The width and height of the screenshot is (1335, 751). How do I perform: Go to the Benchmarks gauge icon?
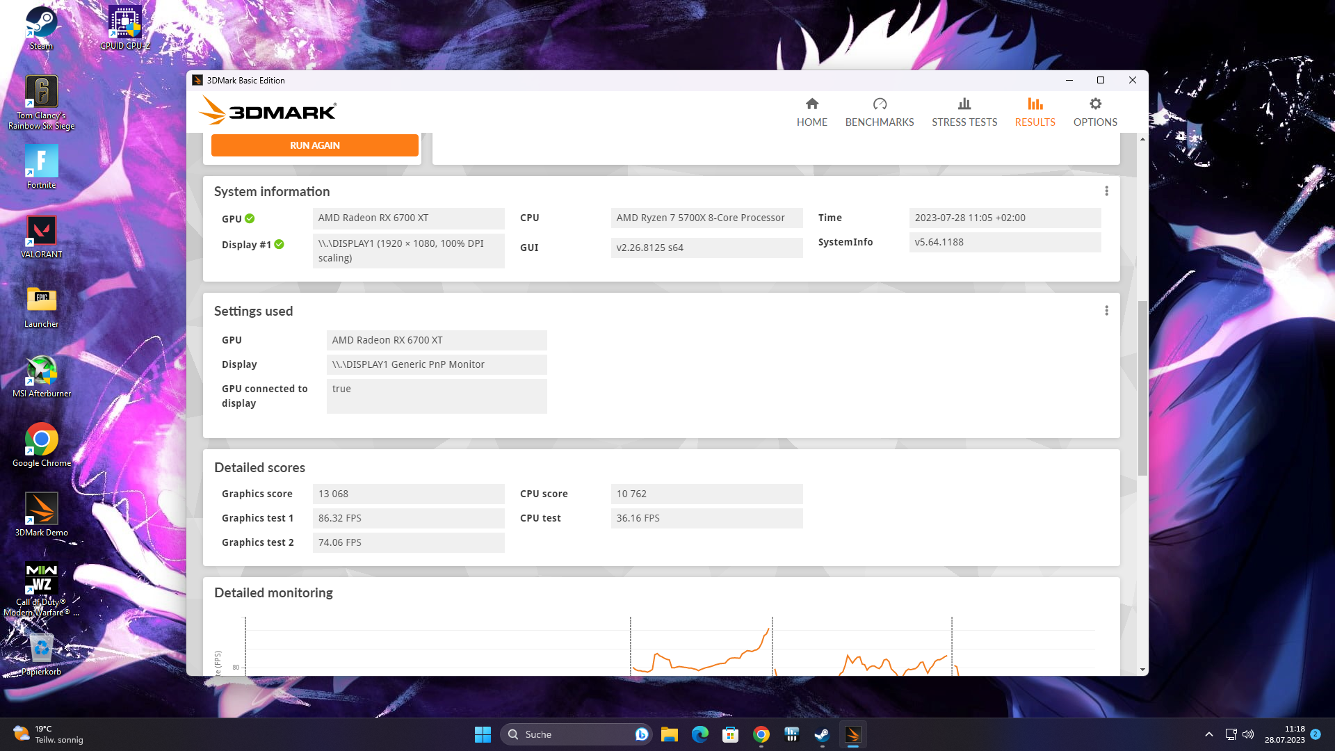[x=880, y=104]
